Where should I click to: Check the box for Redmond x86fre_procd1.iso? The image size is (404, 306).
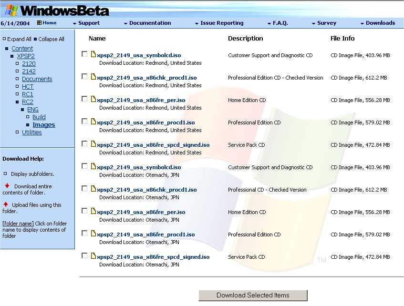pos(84,121)
